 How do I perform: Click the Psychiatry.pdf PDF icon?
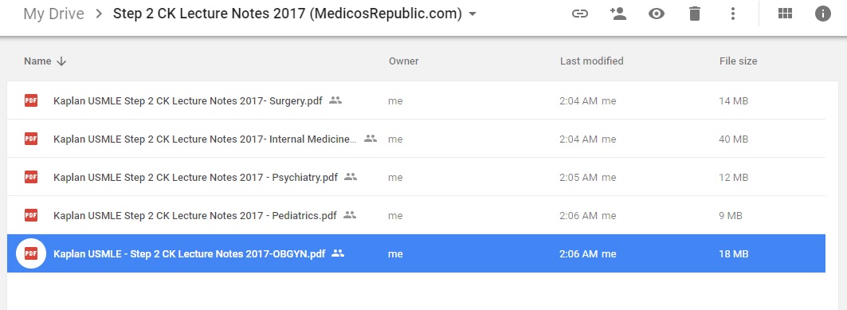click(31, 177)
